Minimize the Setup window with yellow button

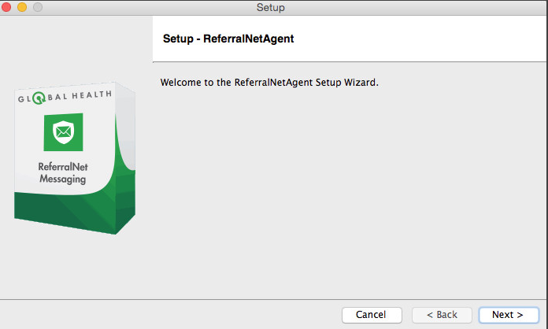pos(21,7)
